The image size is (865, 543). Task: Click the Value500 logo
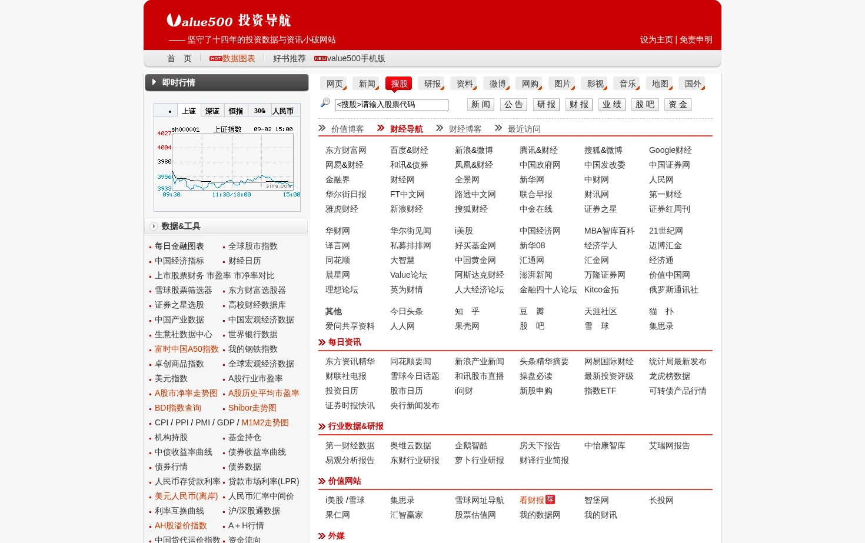point(229,21)
